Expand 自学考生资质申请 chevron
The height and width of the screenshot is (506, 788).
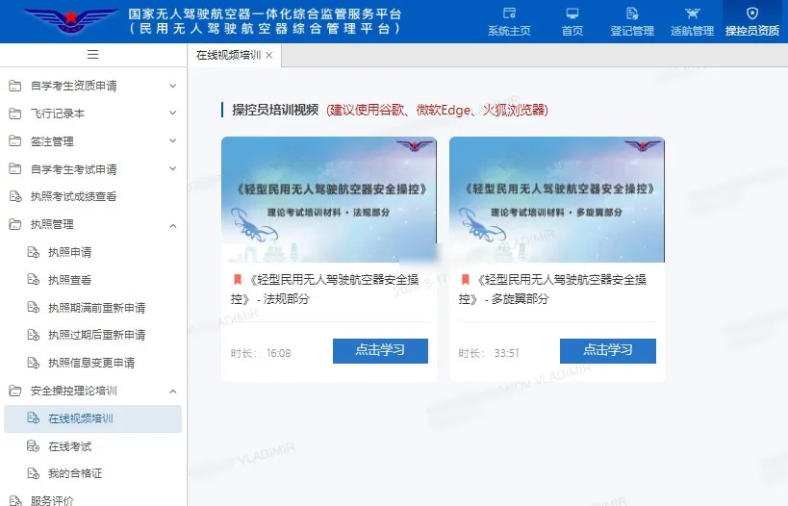(173, 86)
